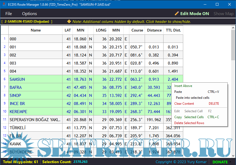Open the Options menu

(x=29, y=14)
